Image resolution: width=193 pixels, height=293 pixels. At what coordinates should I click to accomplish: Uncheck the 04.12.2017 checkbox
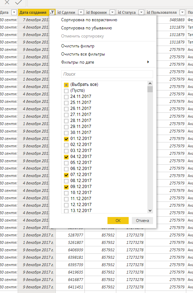[66, 157]
